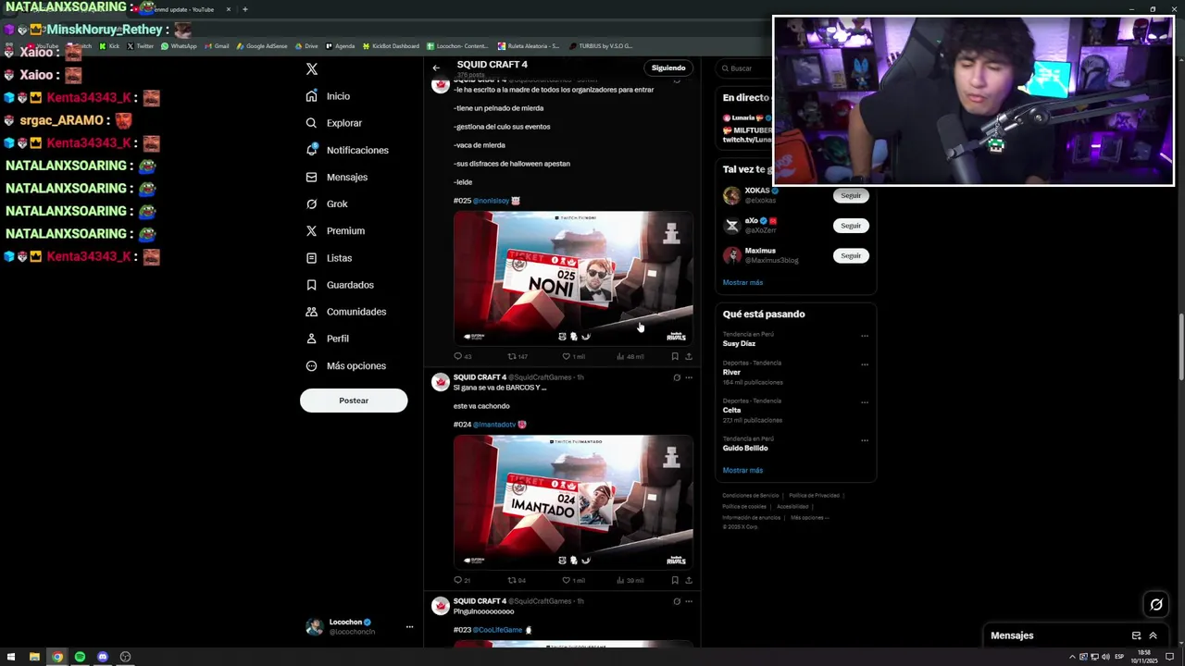The image size is (1185, 666).
Task: Open the Guido Bellido trend
Action: (745, 448)
